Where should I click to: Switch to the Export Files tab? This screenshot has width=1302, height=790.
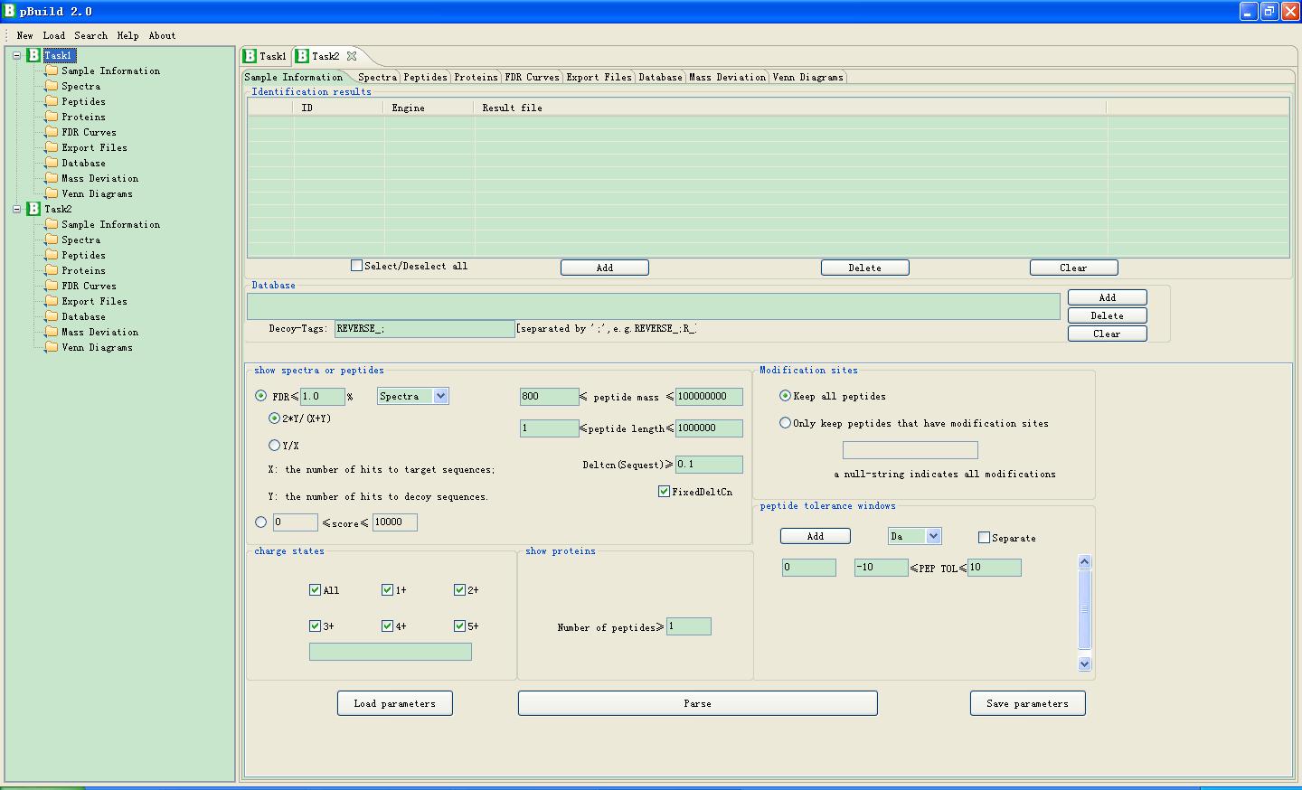[x=599, y=77]
